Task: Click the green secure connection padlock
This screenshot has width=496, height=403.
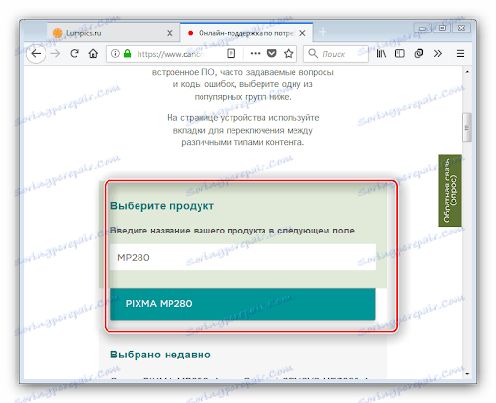Action: click(128, 53)
